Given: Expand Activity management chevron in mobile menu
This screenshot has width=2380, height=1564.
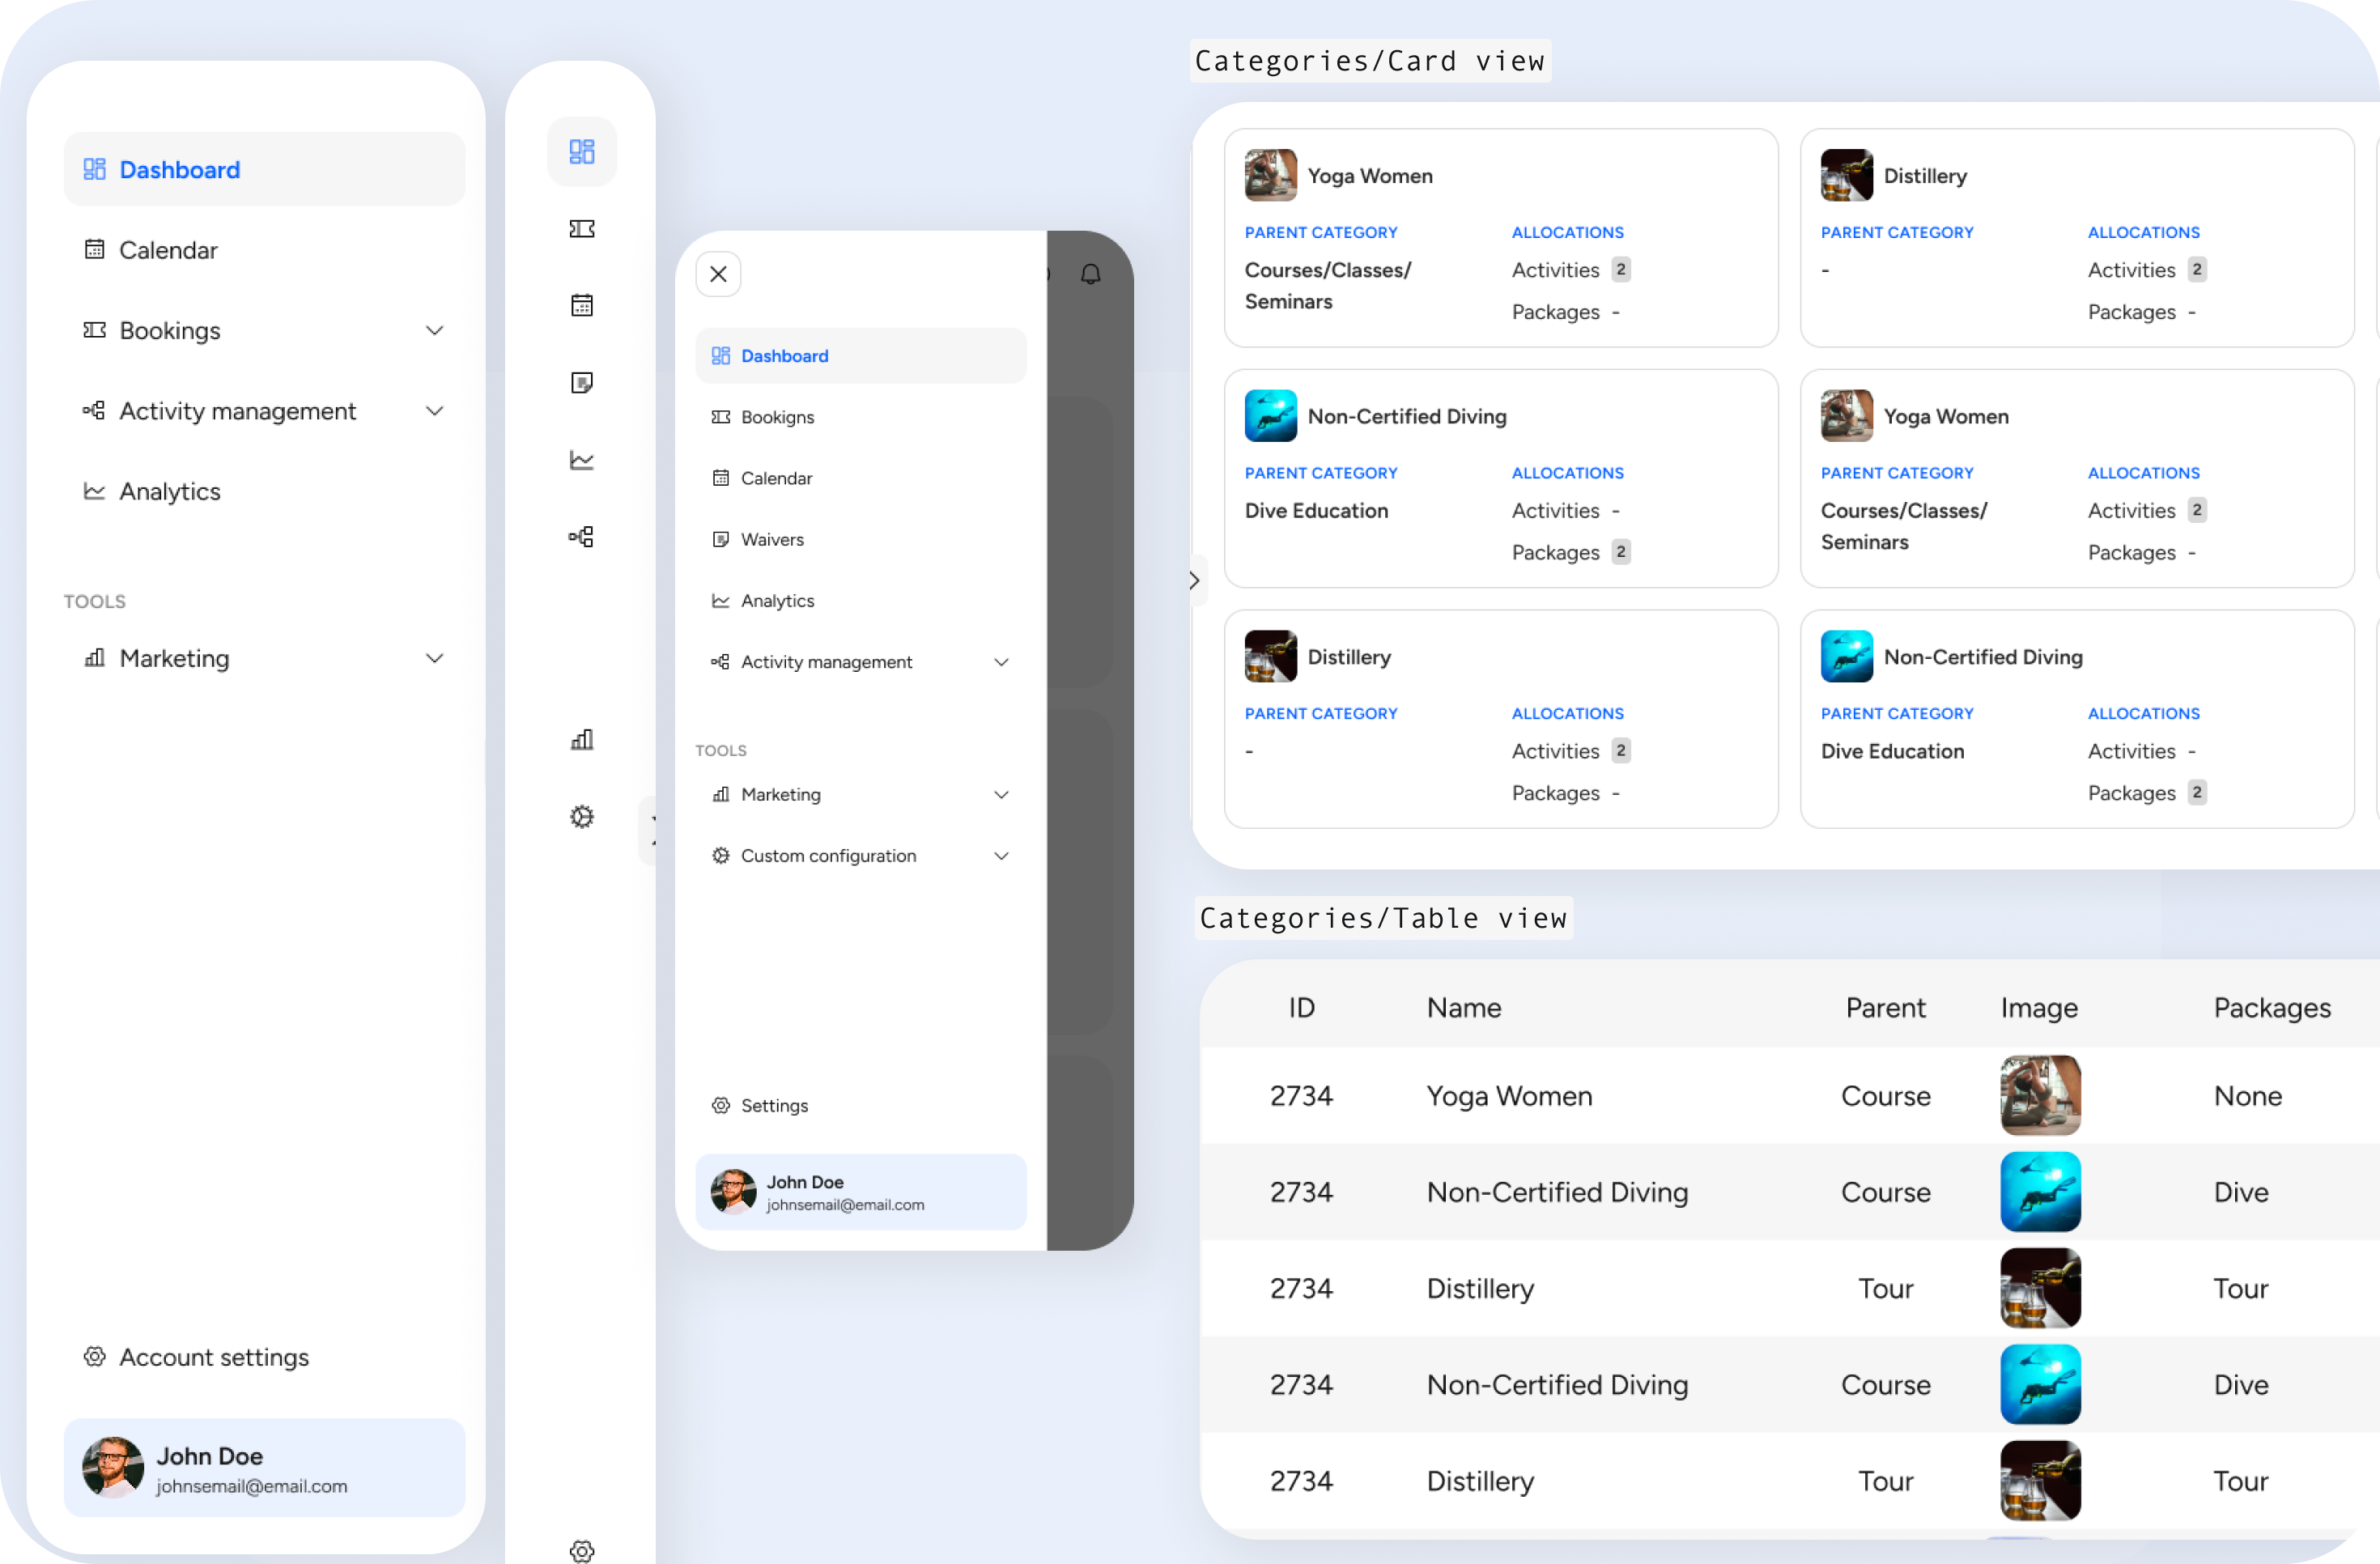Looking at the screenshot, I should 1001,662.
